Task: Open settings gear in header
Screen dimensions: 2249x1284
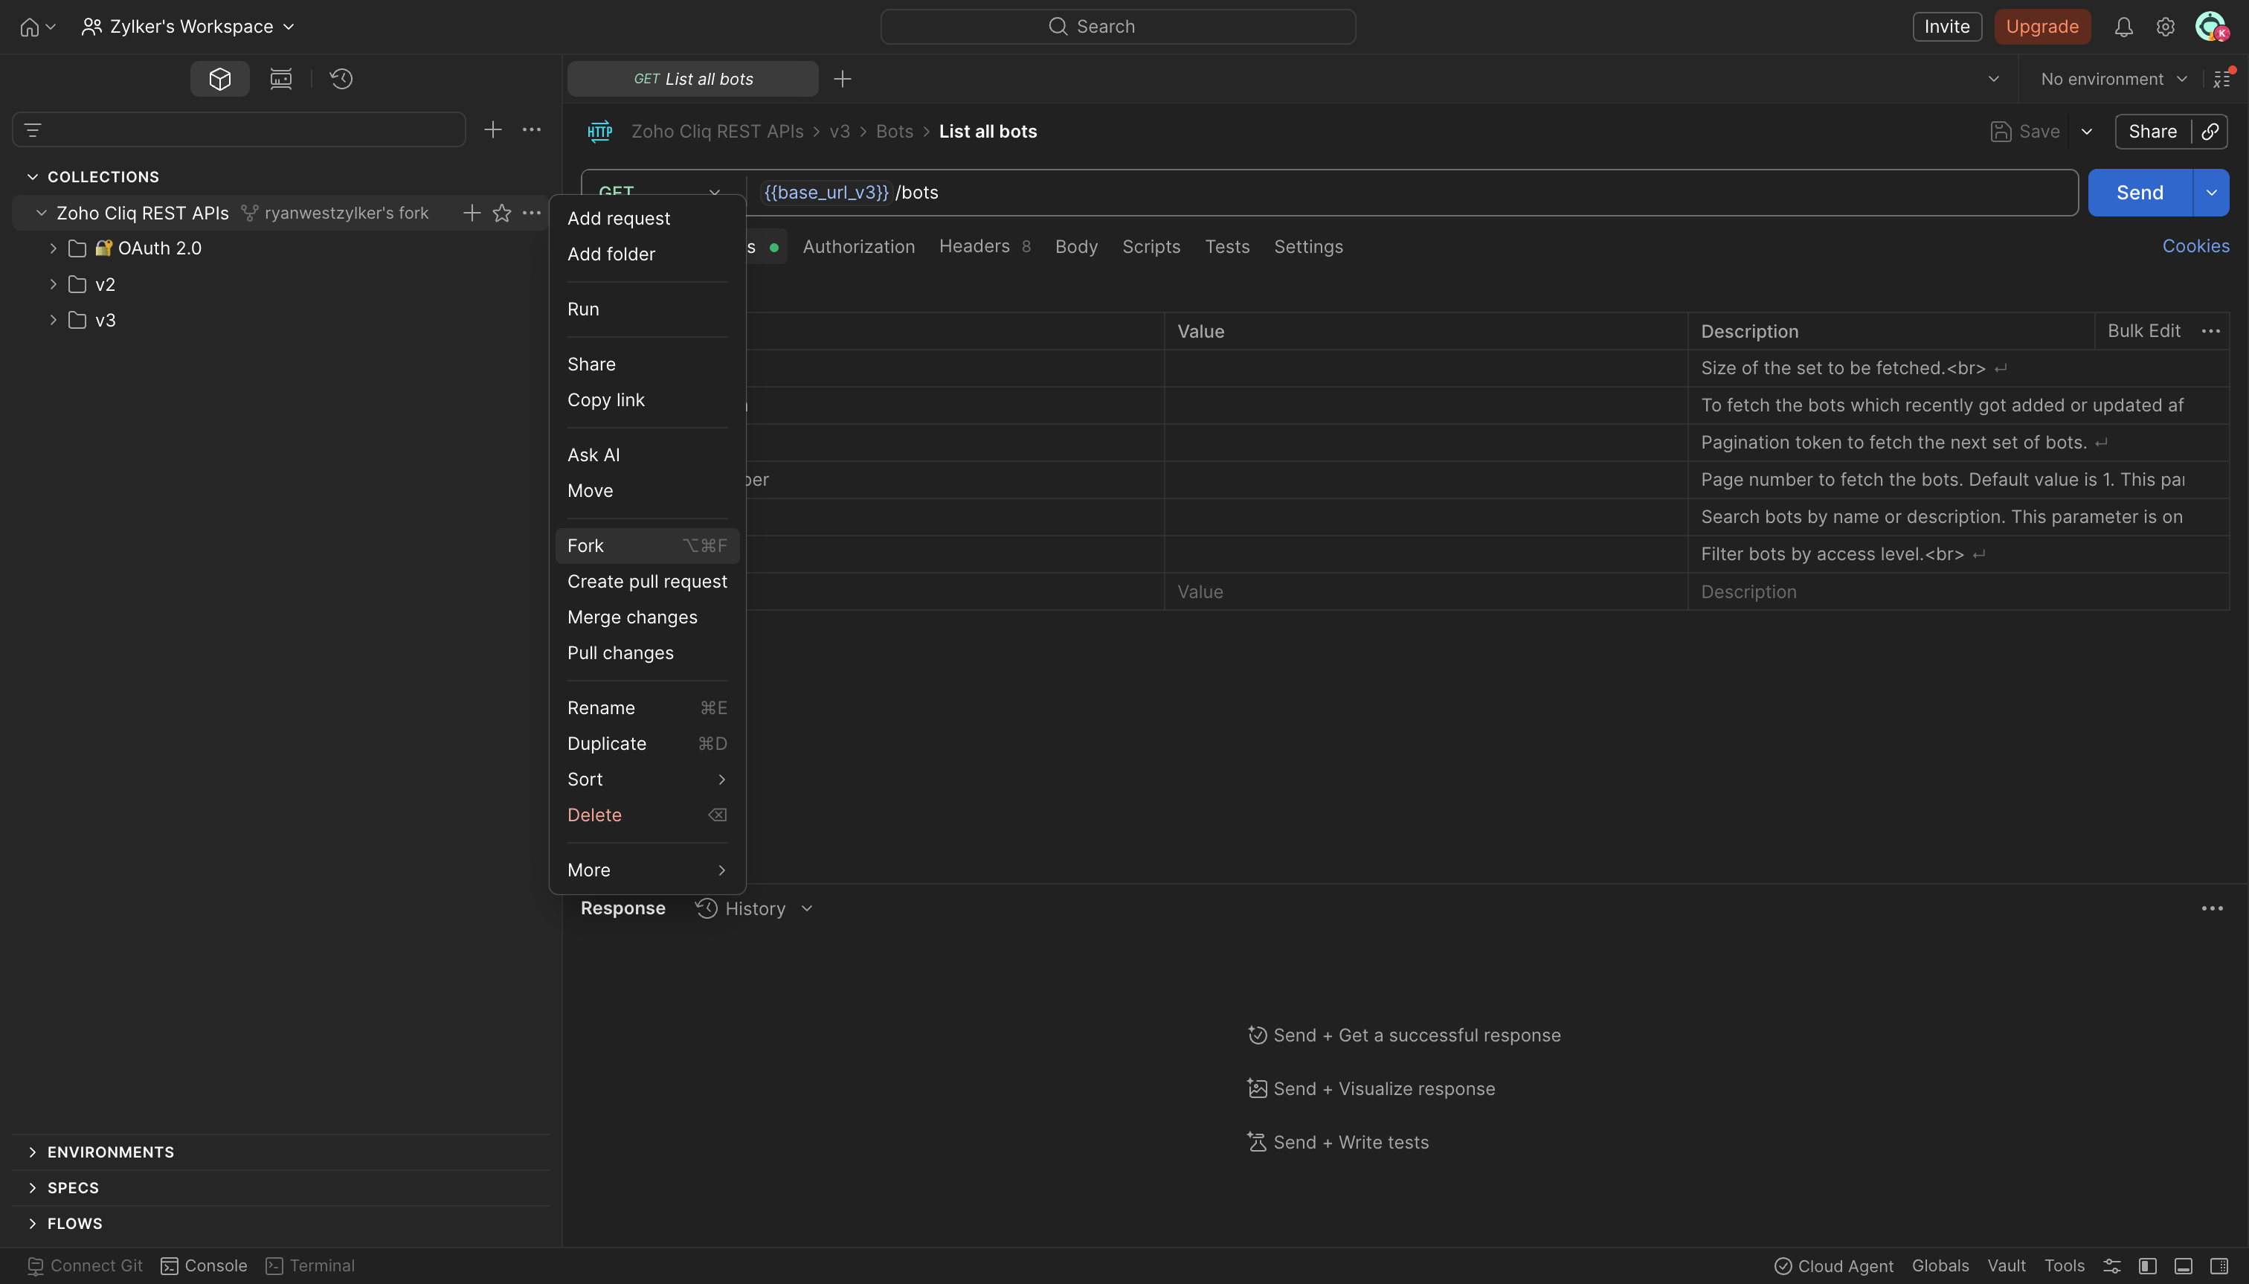Action: (2165, 28)
